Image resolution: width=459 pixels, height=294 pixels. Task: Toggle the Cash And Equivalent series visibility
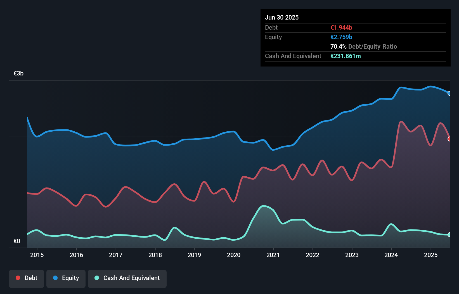[127, 278]
